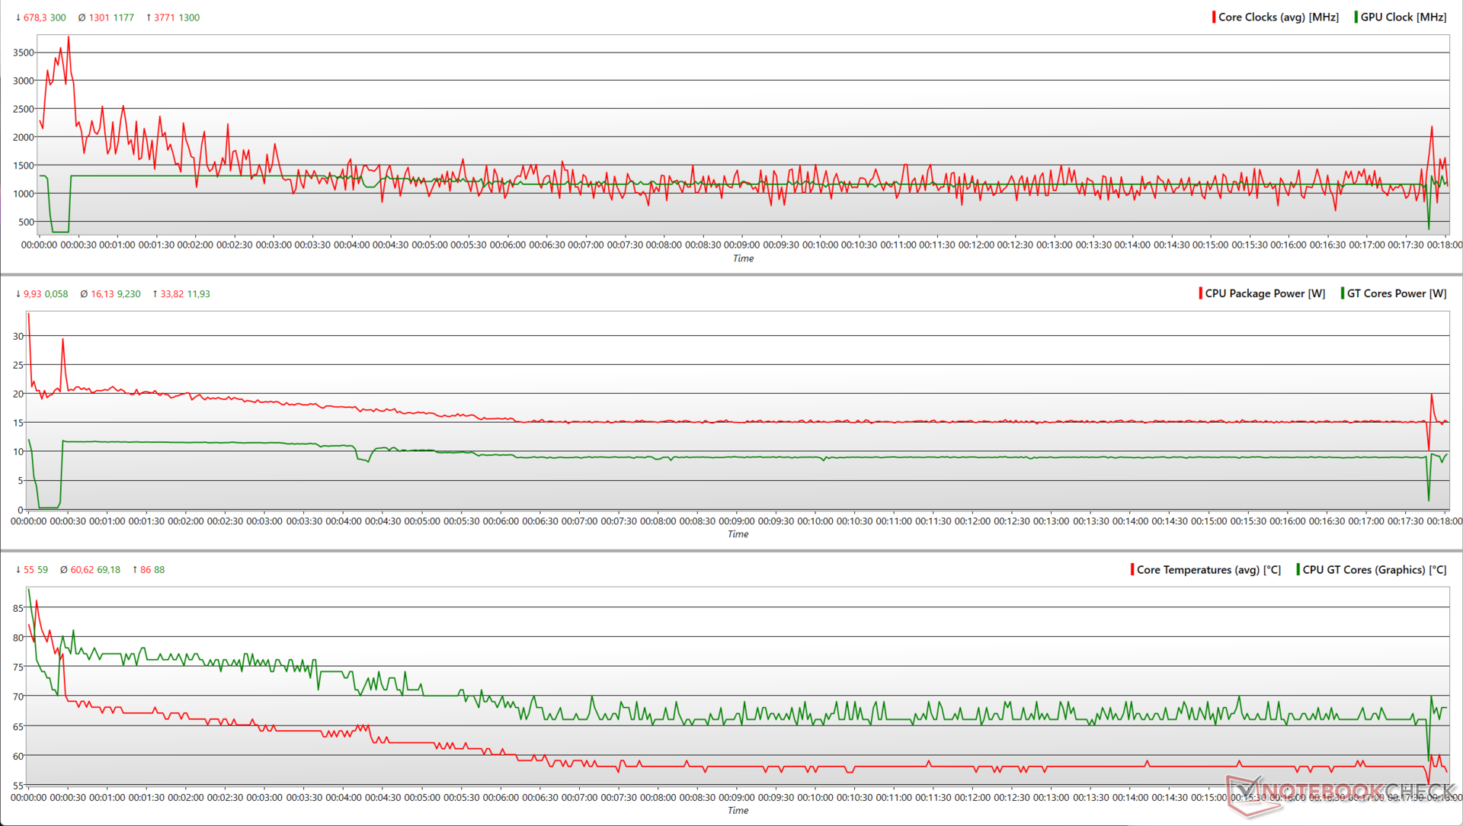Click the 00:04:30 tick on temperature chart timeline
The image size is (1463, 826).
pos(383,798)
